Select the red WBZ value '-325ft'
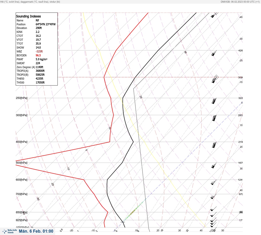Screen dimensions: 261x235 point(39,51)
